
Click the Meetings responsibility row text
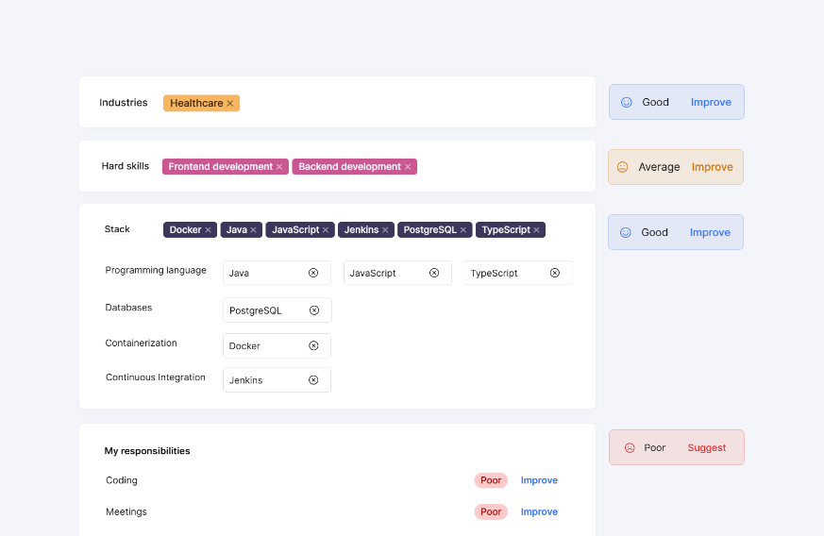(126, 511)
